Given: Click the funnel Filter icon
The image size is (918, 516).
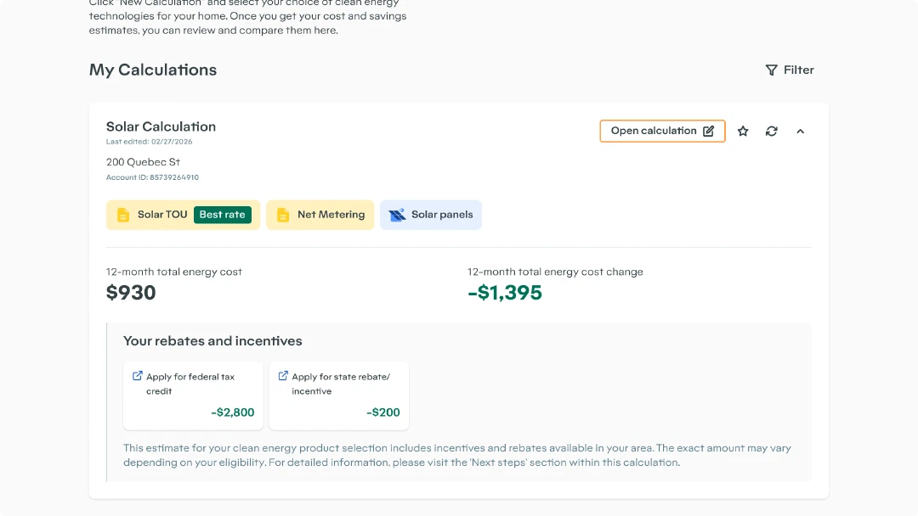Looking at the screenshot, I should tap(771, 70).
